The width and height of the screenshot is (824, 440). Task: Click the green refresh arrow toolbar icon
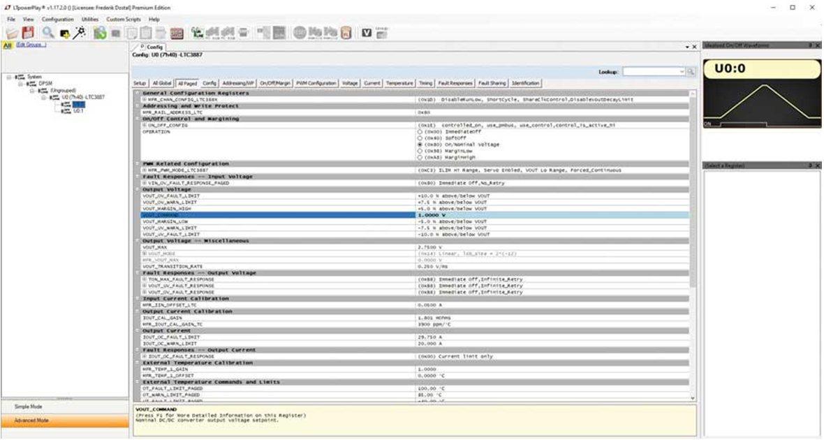[x=100, y=33]
